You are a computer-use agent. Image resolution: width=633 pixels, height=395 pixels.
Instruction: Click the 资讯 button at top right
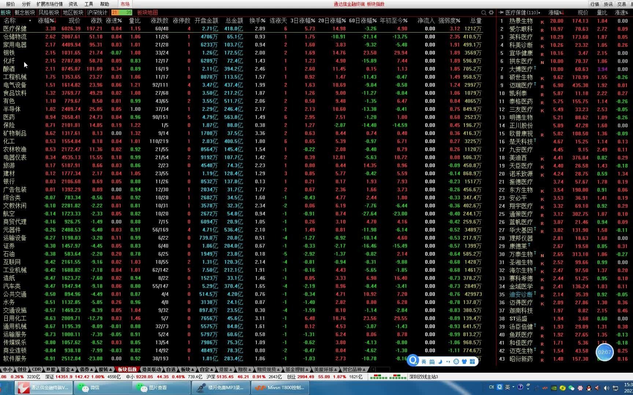click(608, 4)
